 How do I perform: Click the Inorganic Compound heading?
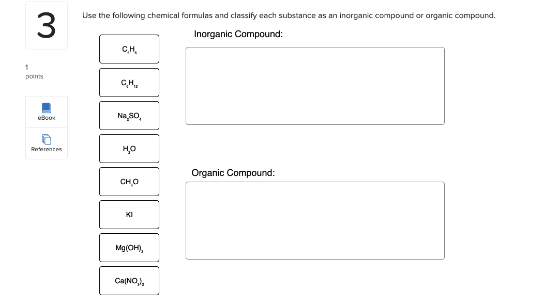(x=238, y=34)
